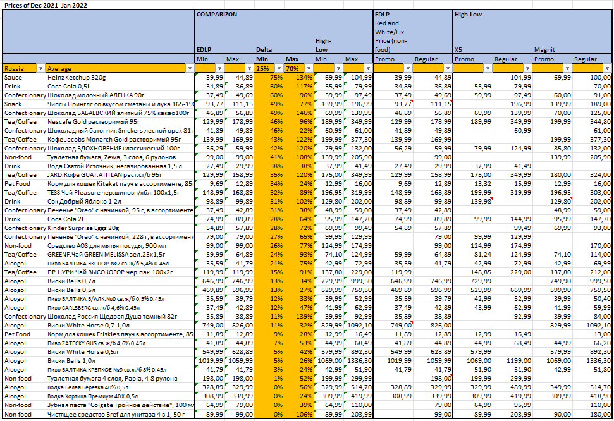
Task: Open the filter dropdown in the Average cell
Action: [x=190, y=68]
